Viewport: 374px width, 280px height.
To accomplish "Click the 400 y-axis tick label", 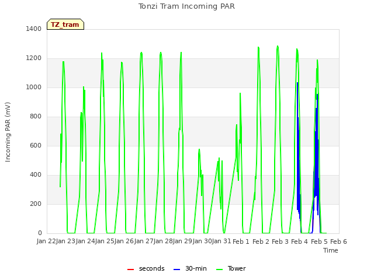I will pyautogui.click(x=36, y=175).
